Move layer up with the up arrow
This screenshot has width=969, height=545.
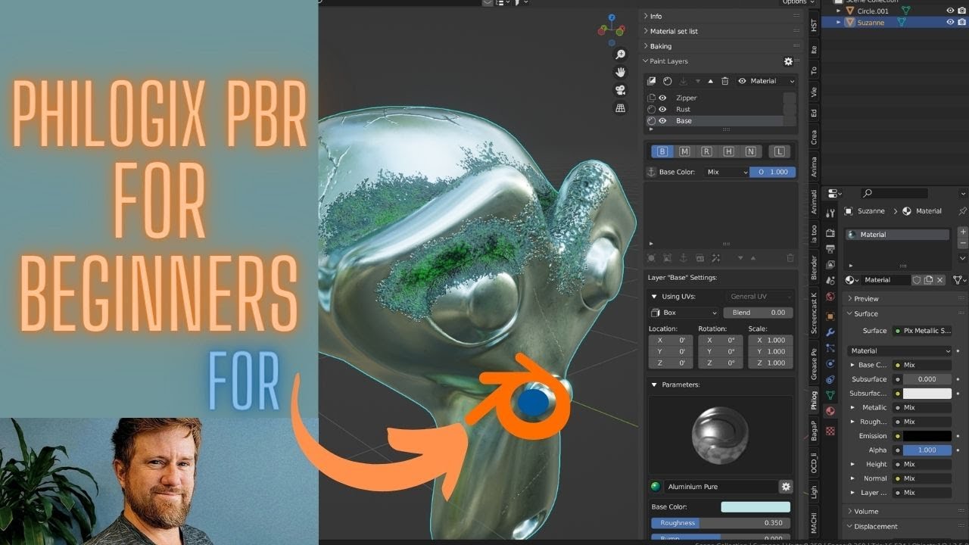point(710,81)
